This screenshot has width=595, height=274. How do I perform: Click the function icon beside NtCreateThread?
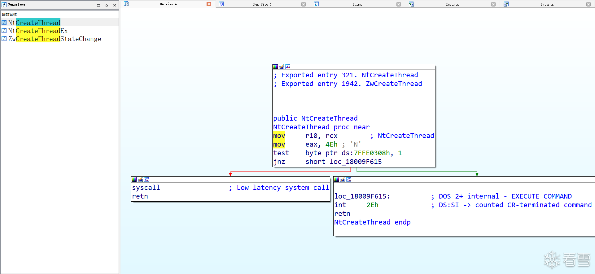click(4, 23)
